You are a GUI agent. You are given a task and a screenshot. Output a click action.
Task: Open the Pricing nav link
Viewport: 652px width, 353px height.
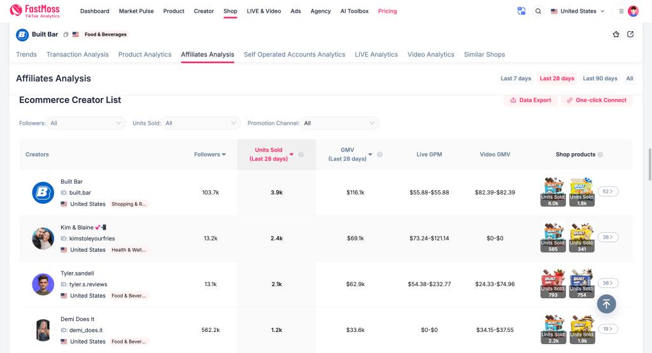pos(388,11)
